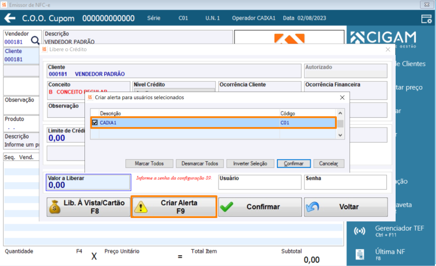Click the Última NF label
This screenshot has width=436, height=266.
pyautogui.click(x=390, y=251)
